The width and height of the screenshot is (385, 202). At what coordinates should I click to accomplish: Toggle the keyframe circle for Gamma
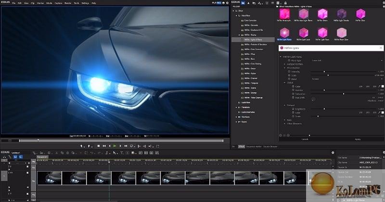pos(293,90)
